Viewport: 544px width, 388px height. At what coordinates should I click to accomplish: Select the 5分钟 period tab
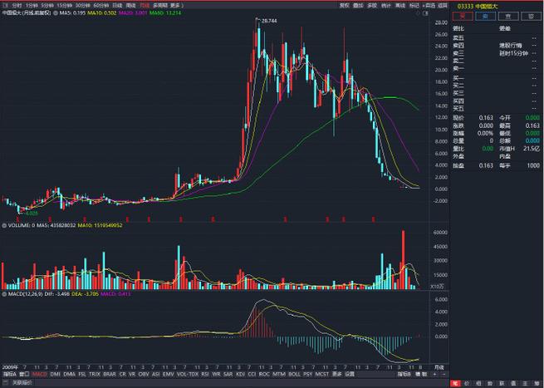[47, 6]
